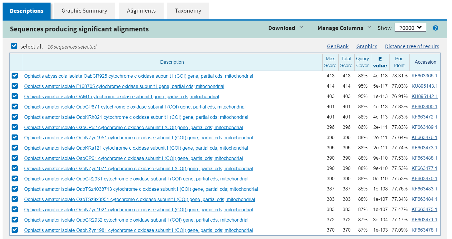Viewport: 452px width, 239px height.
Task: Sort by E value column header
Action: point(380,62)
